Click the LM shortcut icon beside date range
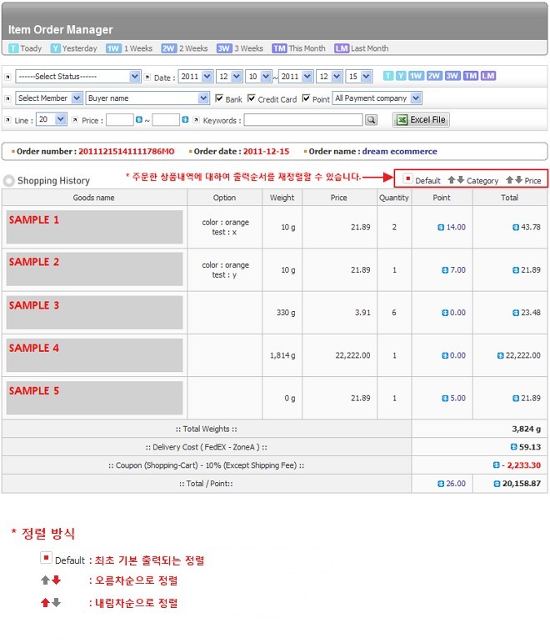The height and width of the screenshot is (643, 550). [x=487, y=76]
